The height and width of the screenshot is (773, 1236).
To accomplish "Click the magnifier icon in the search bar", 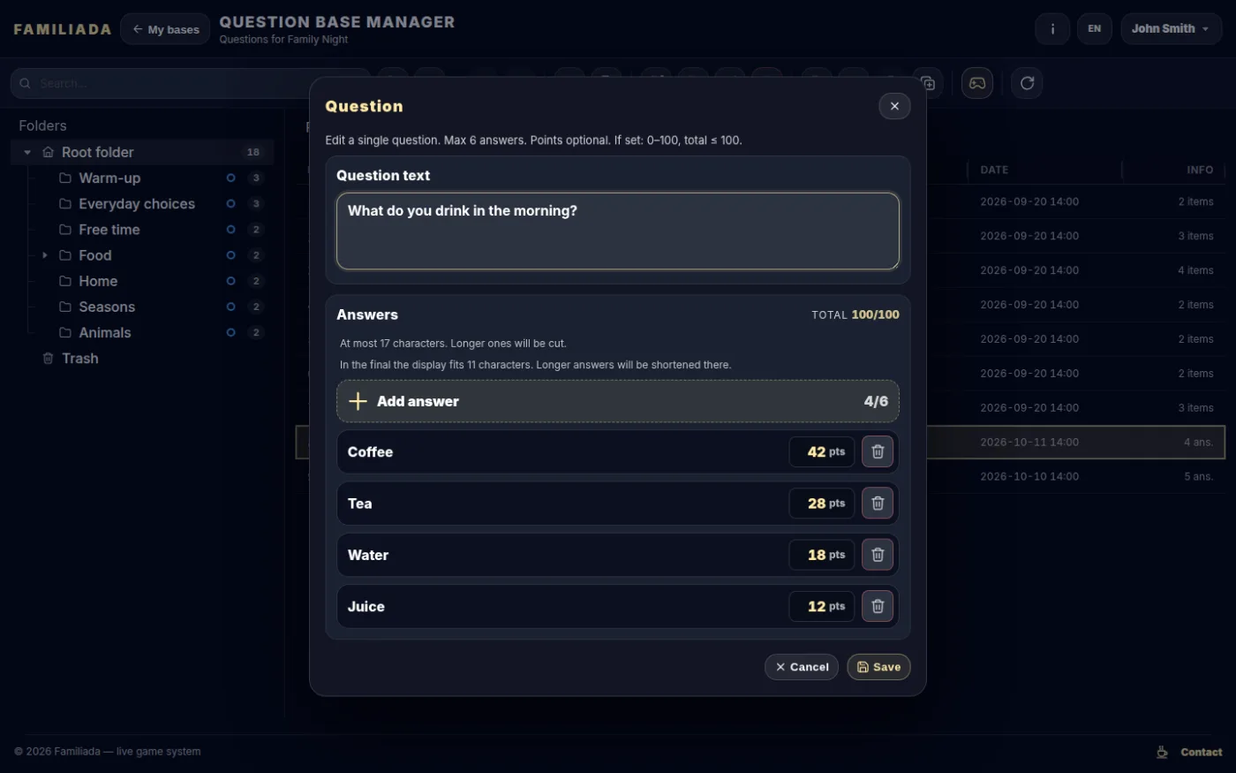I will [25, 83].
